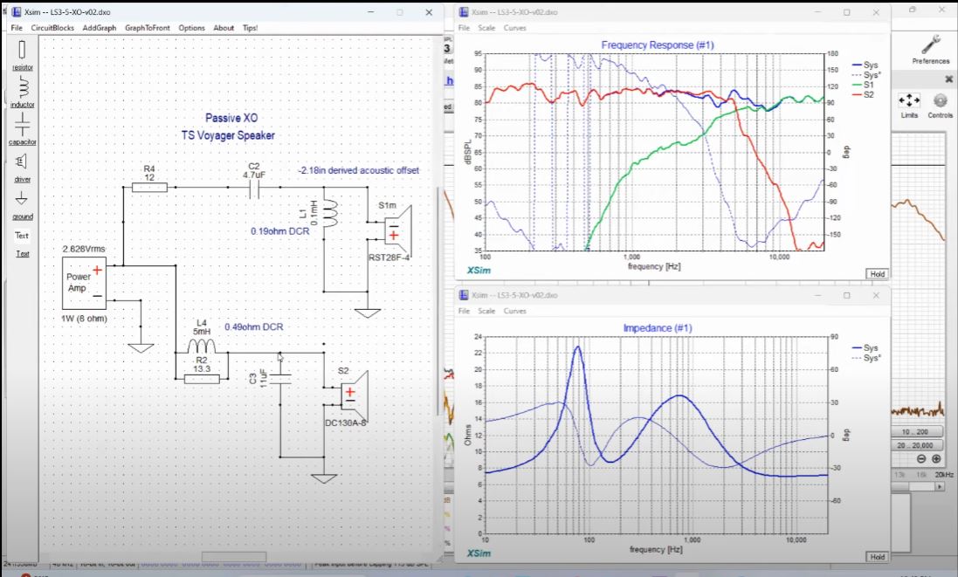Open the Tips! menu
958x577 pixels.
pos(250,27)
